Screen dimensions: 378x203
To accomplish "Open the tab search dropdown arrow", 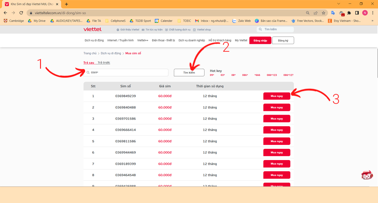I will tap(339, 4).
